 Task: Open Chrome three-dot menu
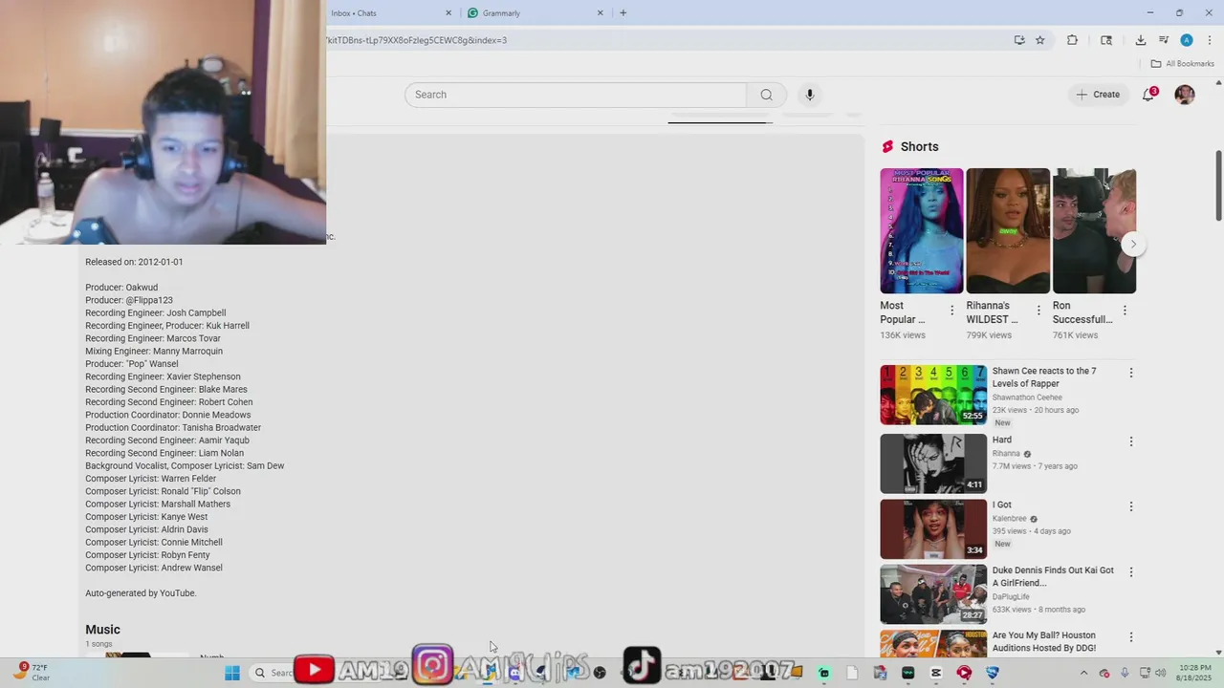[x=1210, y=40]
